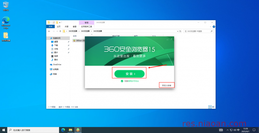Open 视频 in navigation pane
The image size is (259, 133).
coord(56,56)
